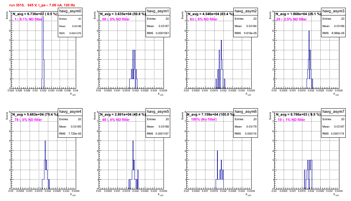Viewport: 351px width, 201px height.
Task: Click the 63± 5% ND filter label
Action: pos(204,19)
